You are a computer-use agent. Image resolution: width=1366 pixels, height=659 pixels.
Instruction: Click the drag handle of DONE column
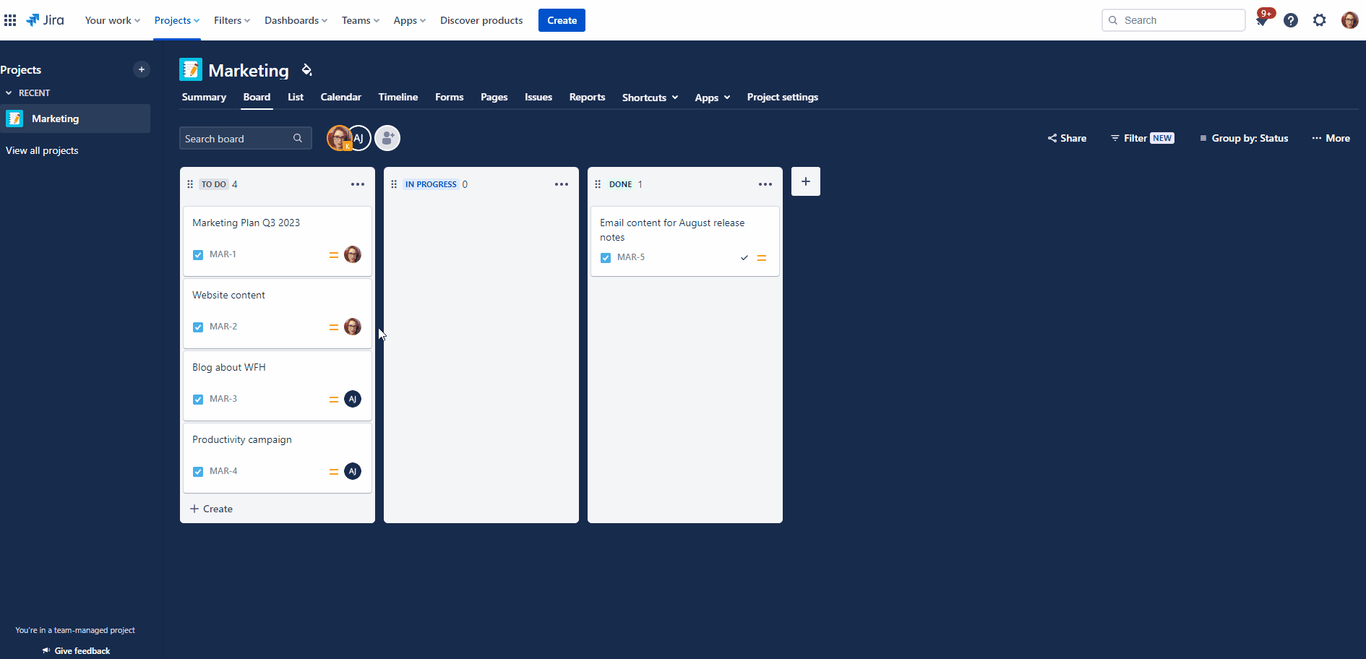point(598,184)
